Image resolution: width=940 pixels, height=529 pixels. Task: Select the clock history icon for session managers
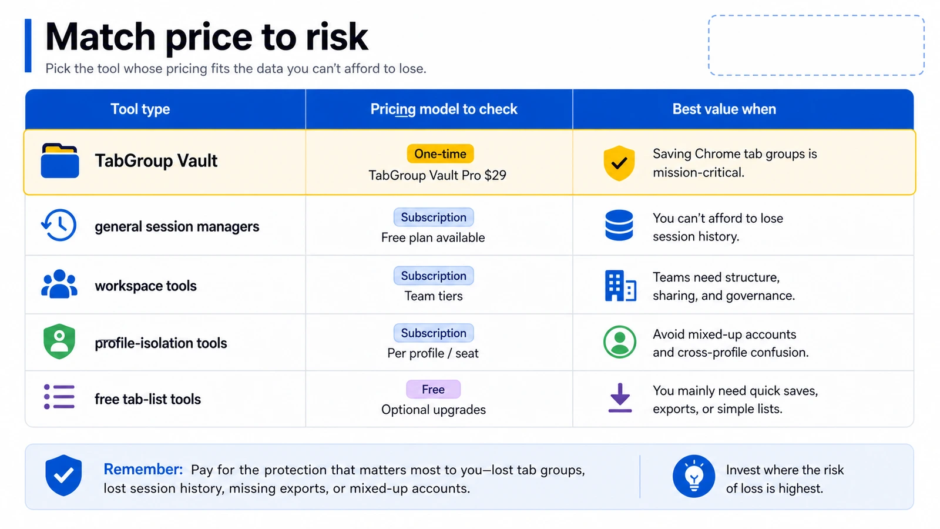[x=59, y=225]
